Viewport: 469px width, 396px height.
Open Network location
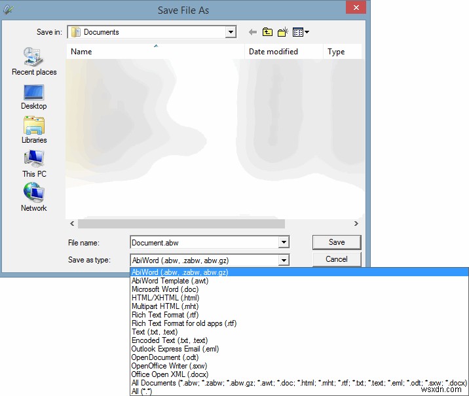[34, 197]
